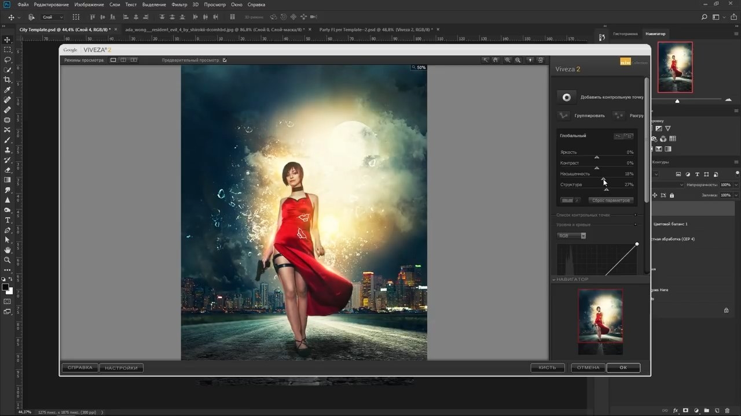Select the Move tool in Photoshop toolbar

[x=8, y=40]
